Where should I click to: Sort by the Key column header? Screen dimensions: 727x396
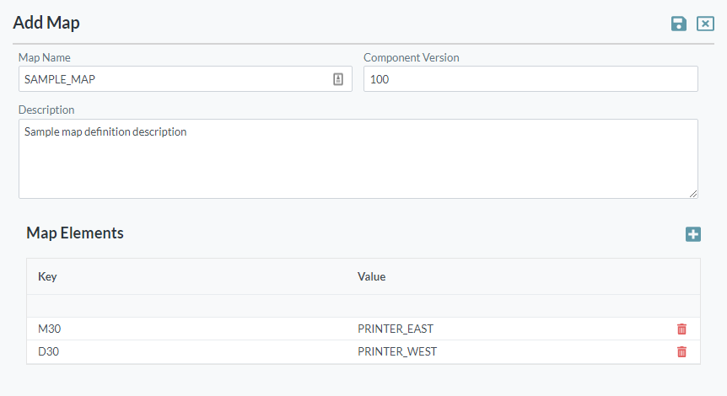click(47, 276)
